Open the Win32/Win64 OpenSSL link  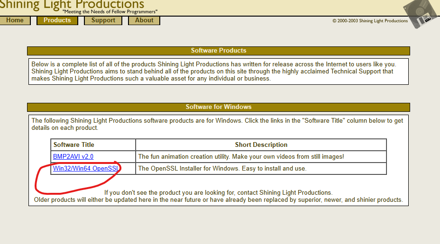point(86,168)
